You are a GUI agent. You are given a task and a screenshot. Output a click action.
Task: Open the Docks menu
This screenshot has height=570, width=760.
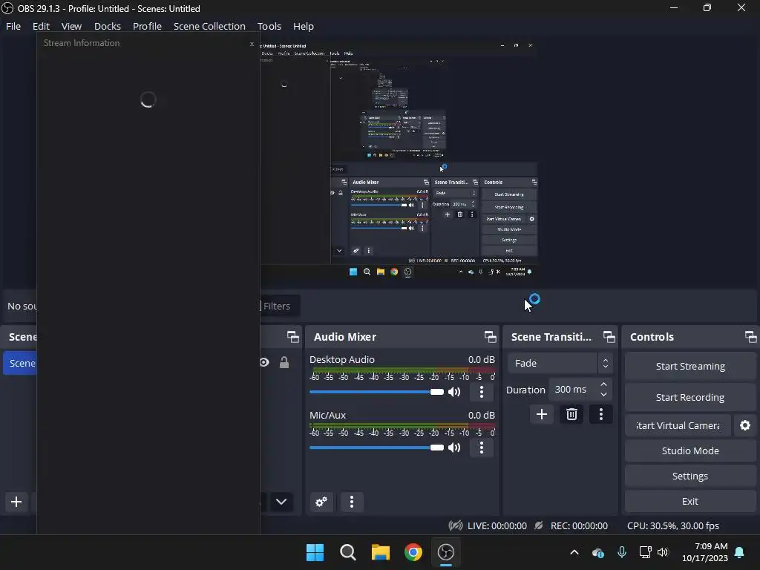click(107, 26)
